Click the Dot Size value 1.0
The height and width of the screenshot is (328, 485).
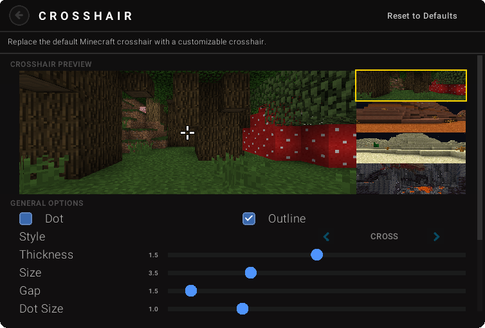tap(153, 309)
